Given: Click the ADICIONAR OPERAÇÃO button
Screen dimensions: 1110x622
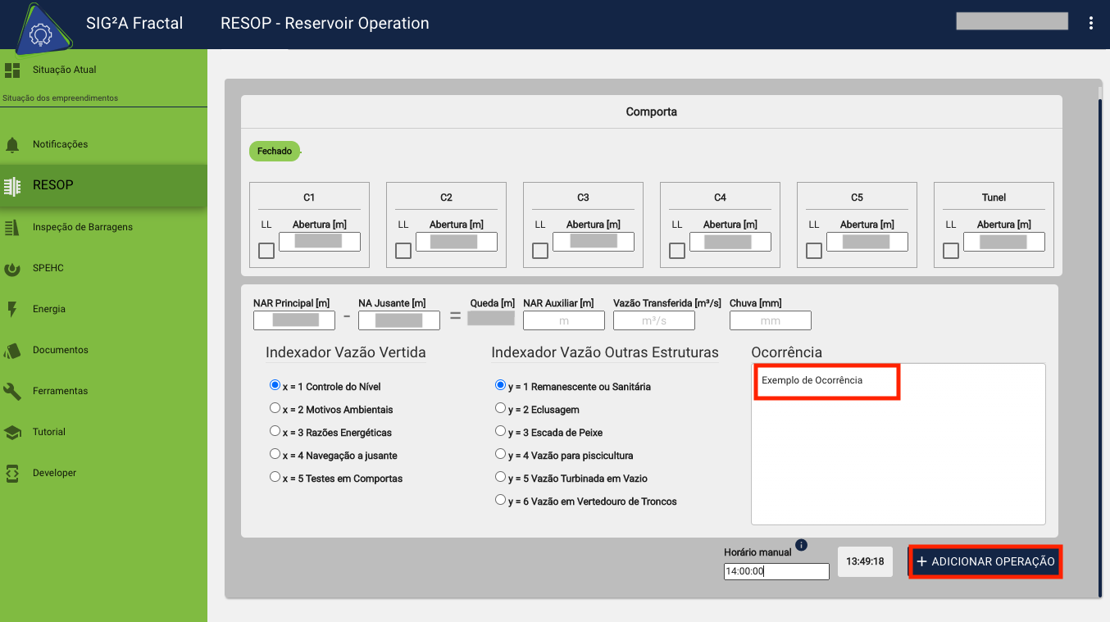Looking at the screenshot, I should tap(985, 562).
